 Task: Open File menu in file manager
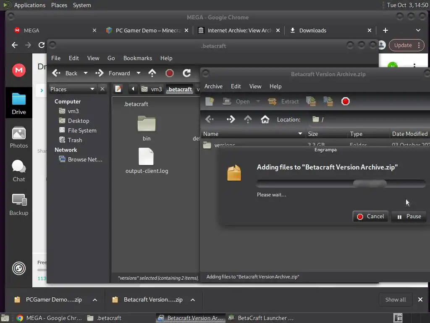[x=56, y=58]
